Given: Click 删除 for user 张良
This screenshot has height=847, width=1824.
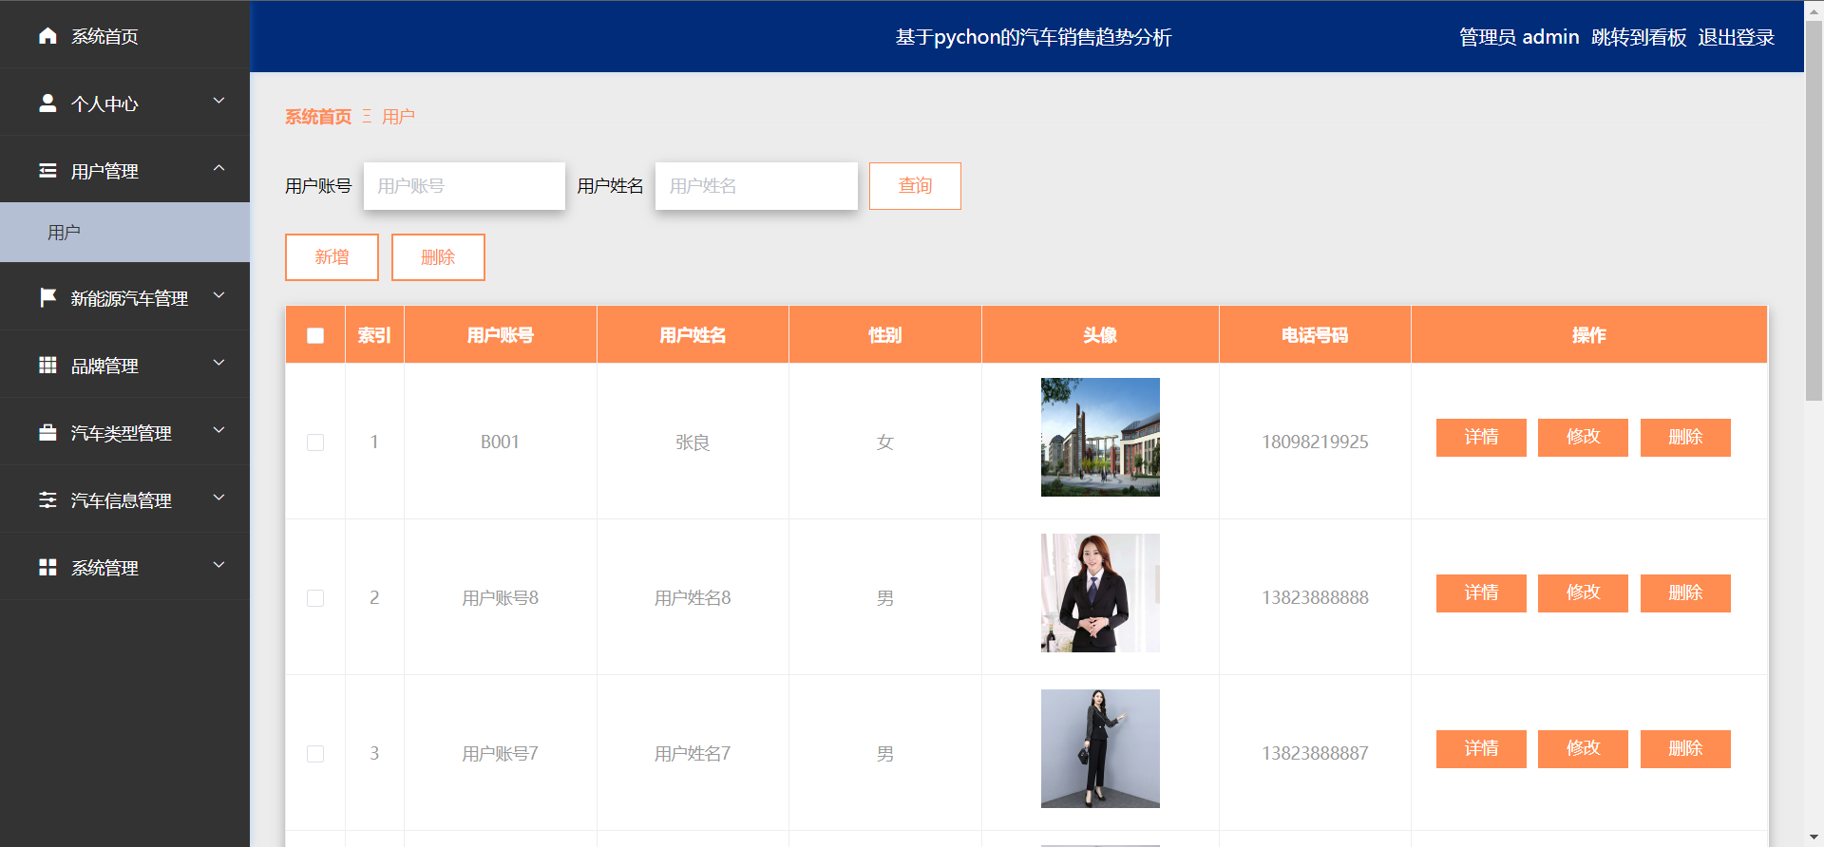Looking at the screenshot, I should coord(1685,438).
